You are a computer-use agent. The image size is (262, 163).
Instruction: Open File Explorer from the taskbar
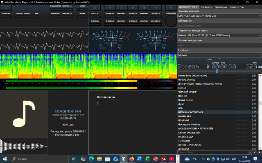click(99, 159)
